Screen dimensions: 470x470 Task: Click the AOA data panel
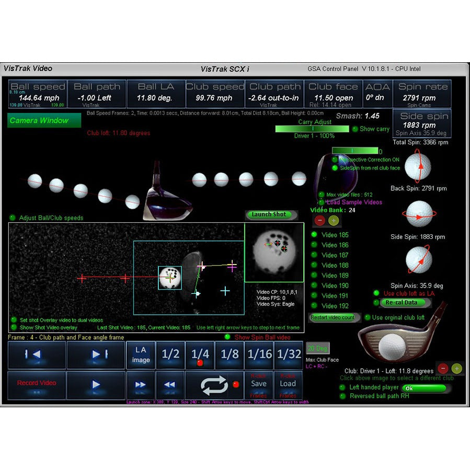pyautogui.click(x=377, y=94)
